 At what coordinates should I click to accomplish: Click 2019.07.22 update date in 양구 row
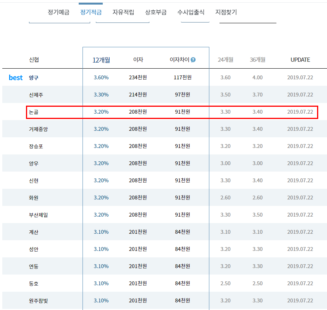(300, 77)
